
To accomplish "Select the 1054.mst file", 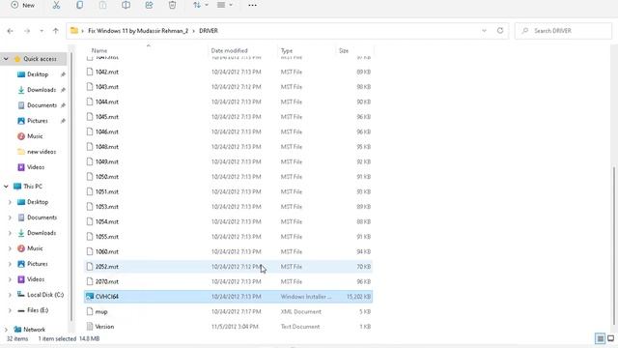I will [x=229, y=221].
